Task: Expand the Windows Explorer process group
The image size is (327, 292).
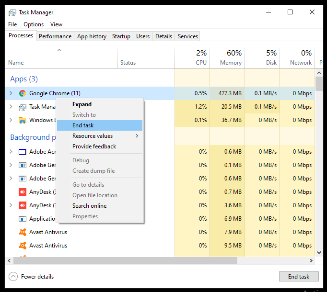Action: [11, 120]
